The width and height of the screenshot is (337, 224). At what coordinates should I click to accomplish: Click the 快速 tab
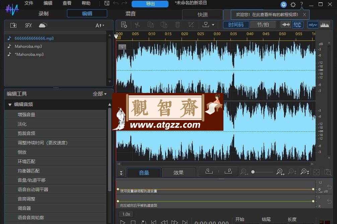(x=202, y=15)
